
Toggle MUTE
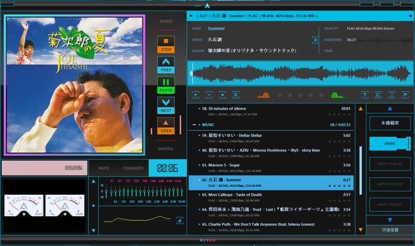tap(104, 168)
